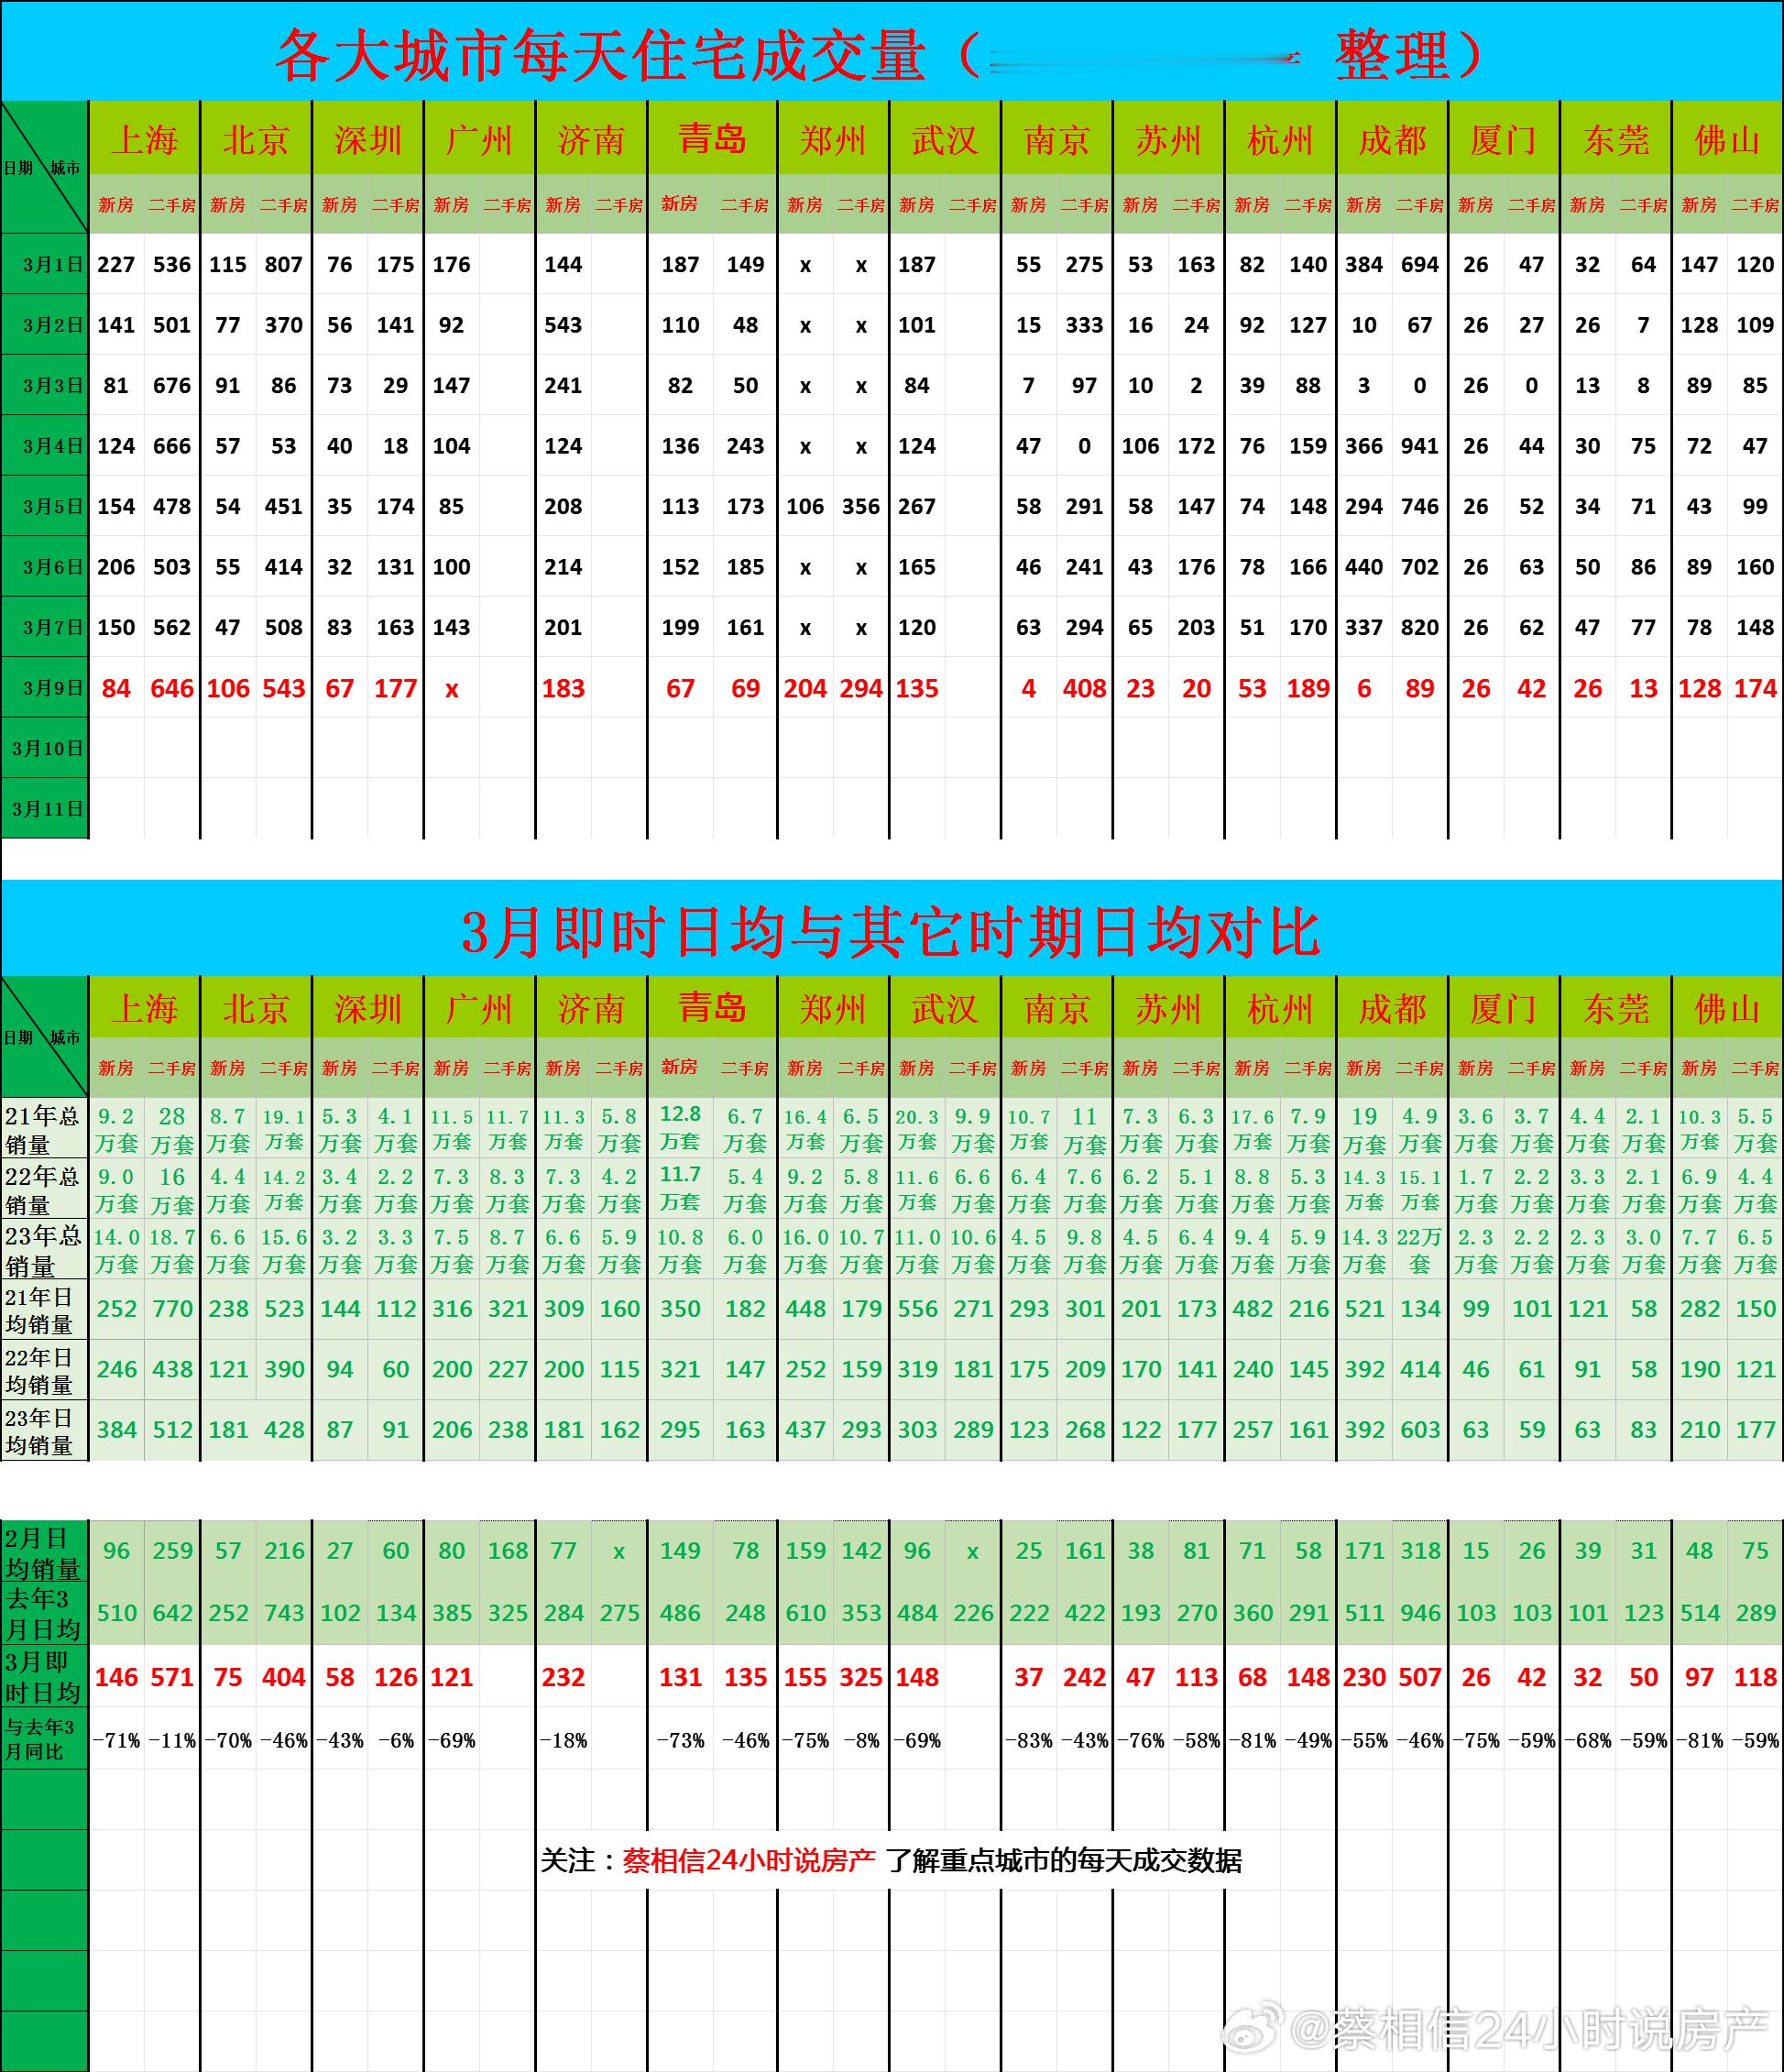The height and width of the screenshot is (2072, 1784).
Task: Select red 上海 二手房 value 646 on 3月9日
Action: tap(172, 688)
